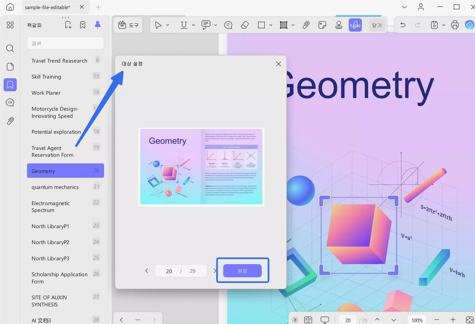This screenshot has width=475, height=324.
Task: Zoom out with the minus button
Action: [437, 320]
